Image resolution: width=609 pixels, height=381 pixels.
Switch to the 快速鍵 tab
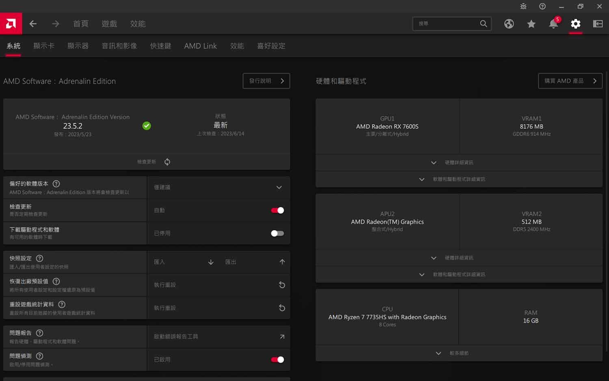pyautogui.click(x=161, y=46)
